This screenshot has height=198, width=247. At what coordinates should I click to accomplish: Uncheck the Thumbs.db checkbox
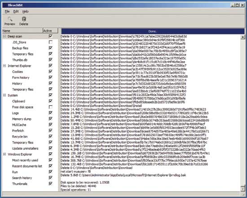[51, 60]
